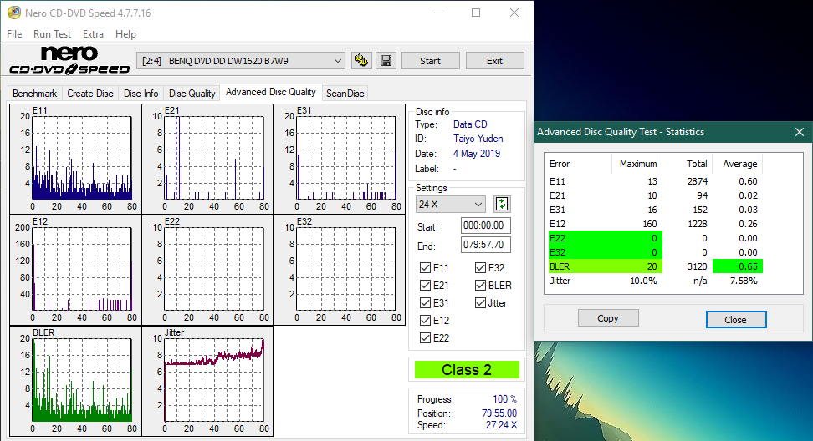The height and width of the screenshot is (441, 813).
Task: Switch to the Disc Quality tab
Action: (192, 94)
